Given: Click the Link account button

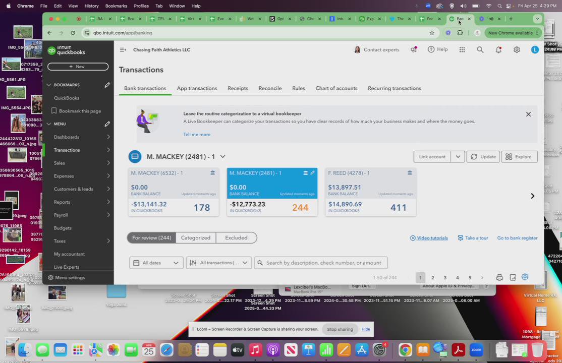Looking at the screenshot, I should (432, 157).
